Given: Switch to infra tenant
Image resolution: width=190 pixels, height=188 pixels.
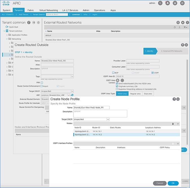Looking at the screenshot, I should tap(85, 15).
